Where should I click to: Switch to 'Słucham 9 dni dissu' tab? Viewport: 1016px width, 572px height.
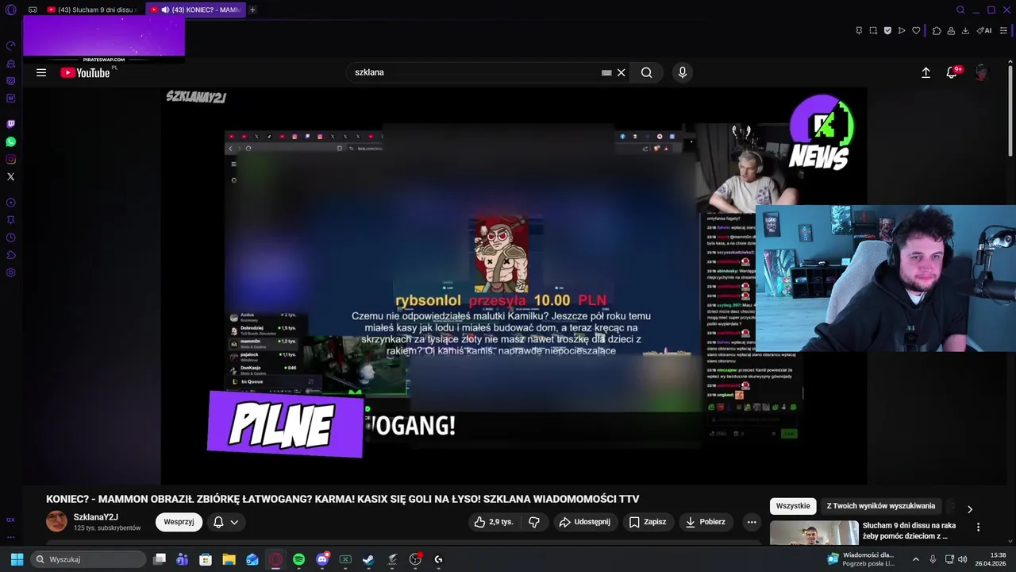click(93, 10)
